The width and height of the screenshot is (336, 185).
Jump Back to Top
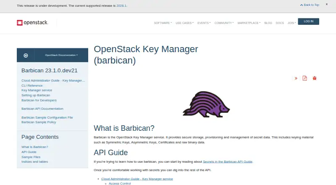pos(310,5)
